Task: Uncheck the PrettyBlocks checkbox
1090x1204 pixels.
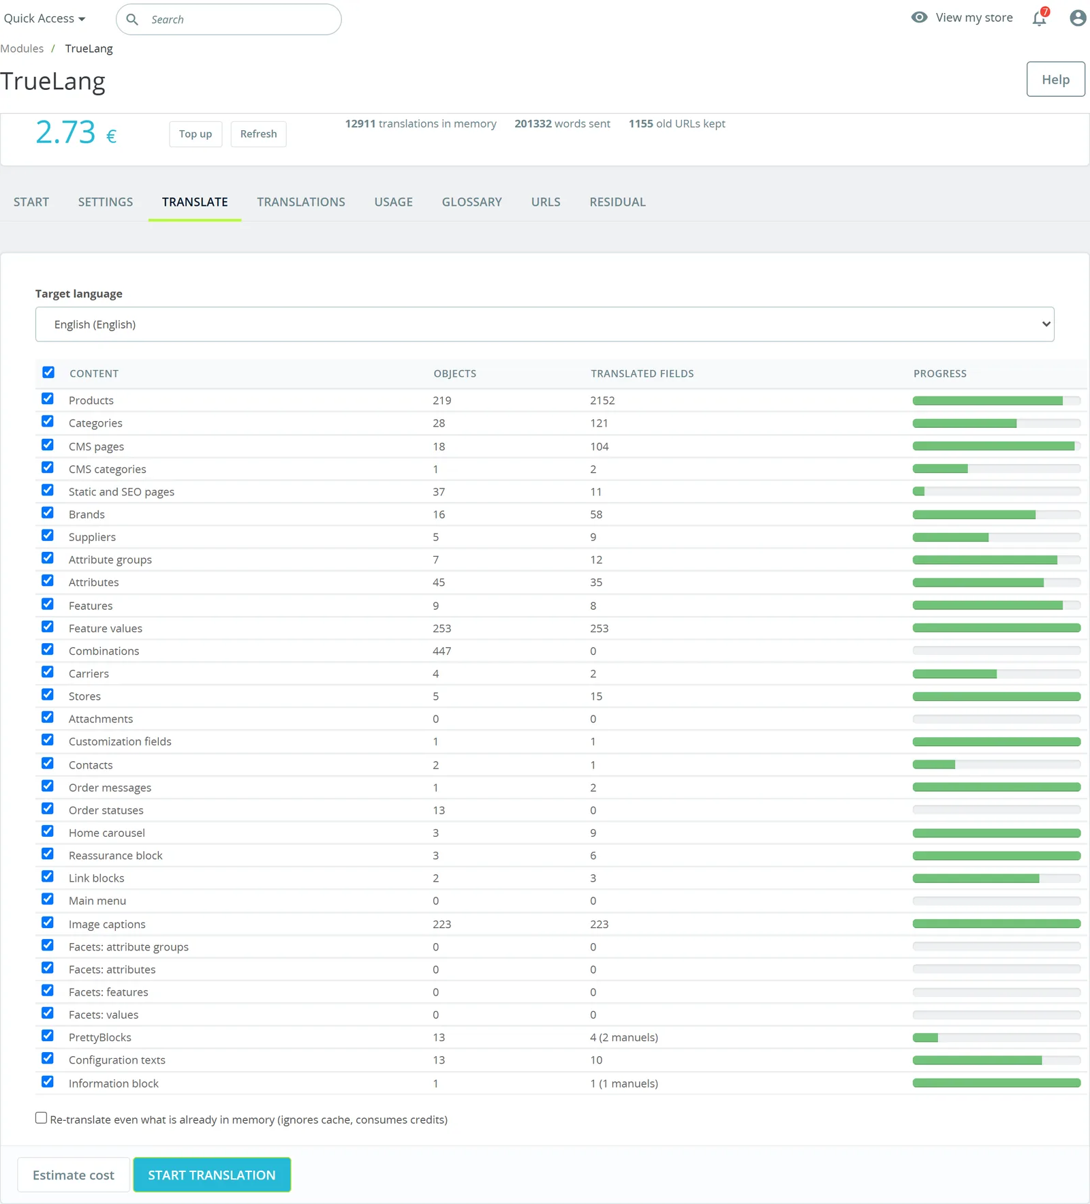Action: (48, 1035)
